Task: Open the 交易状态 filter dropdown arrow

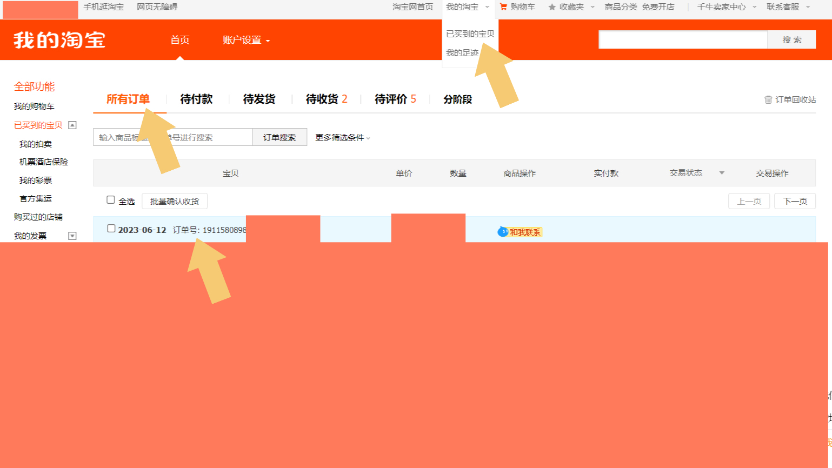Action: coord(722,173)
